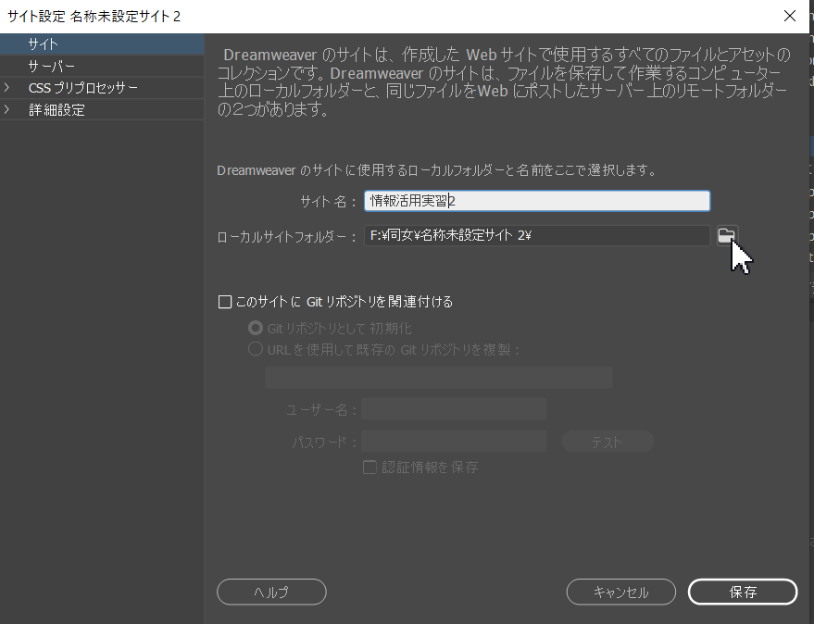Close the サイト設定 dialog

(x=790, y=16)
